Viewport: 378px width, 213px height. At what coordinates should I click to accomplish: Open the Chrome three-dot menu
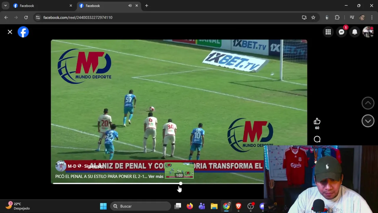click(372, 17)
